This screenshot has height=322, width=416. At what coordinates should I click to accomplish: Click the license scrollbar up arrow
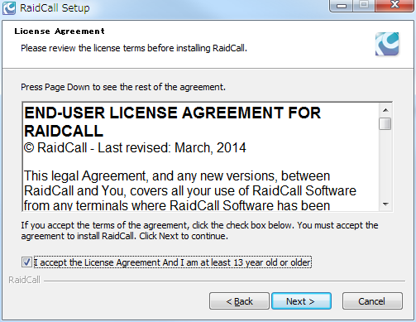click(385, 110)
